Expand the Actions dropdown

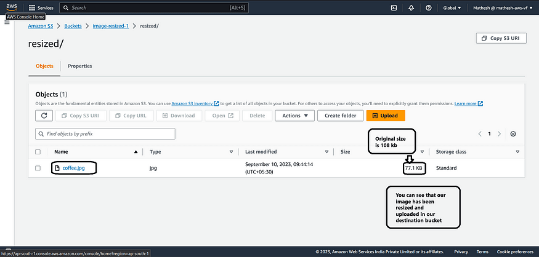[294, 116]
